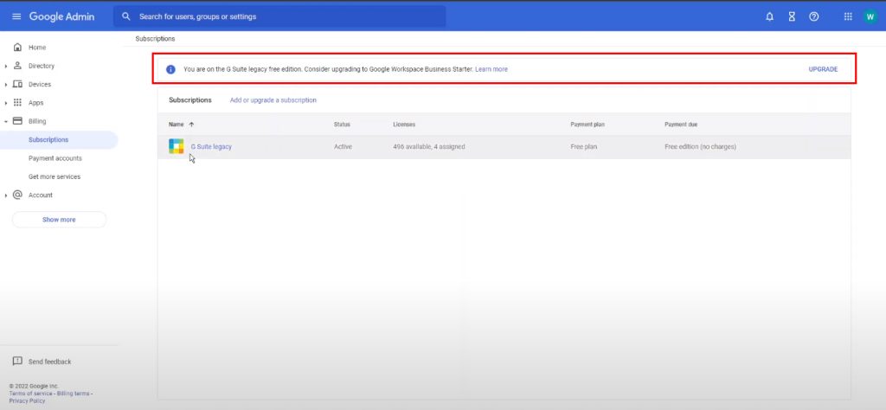The image size is (886, 410).
Task: Click Send feedback
Action: (x=49, y=362)
